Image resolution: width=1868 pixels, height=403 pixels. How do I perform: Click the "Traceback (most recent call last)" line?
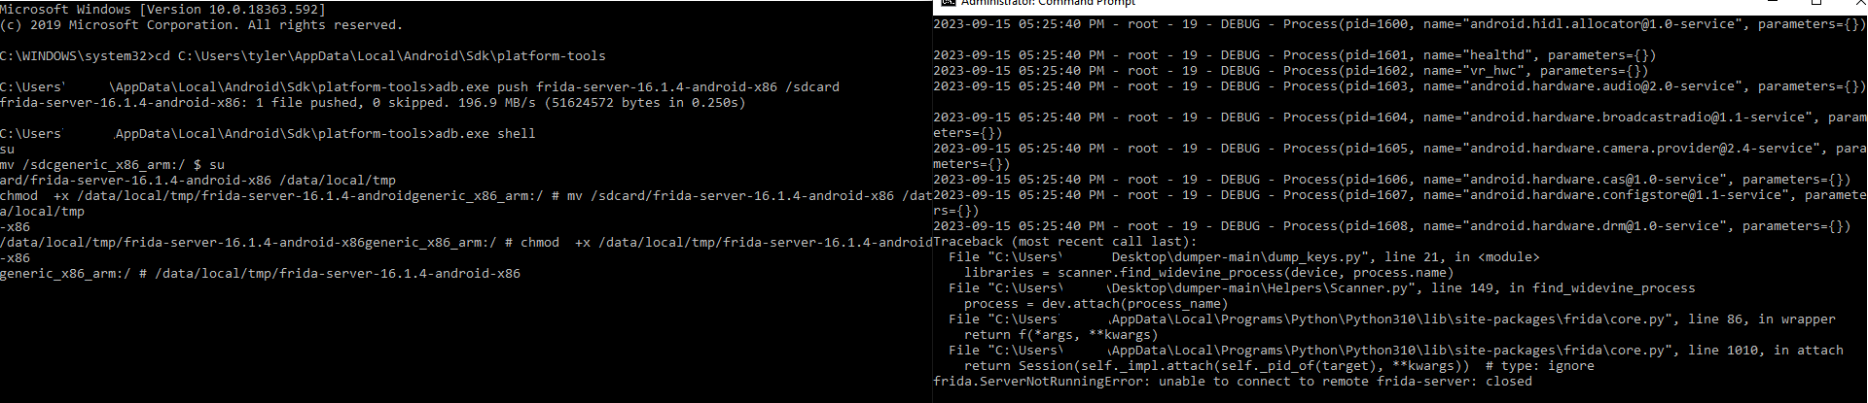point(1065,242)
